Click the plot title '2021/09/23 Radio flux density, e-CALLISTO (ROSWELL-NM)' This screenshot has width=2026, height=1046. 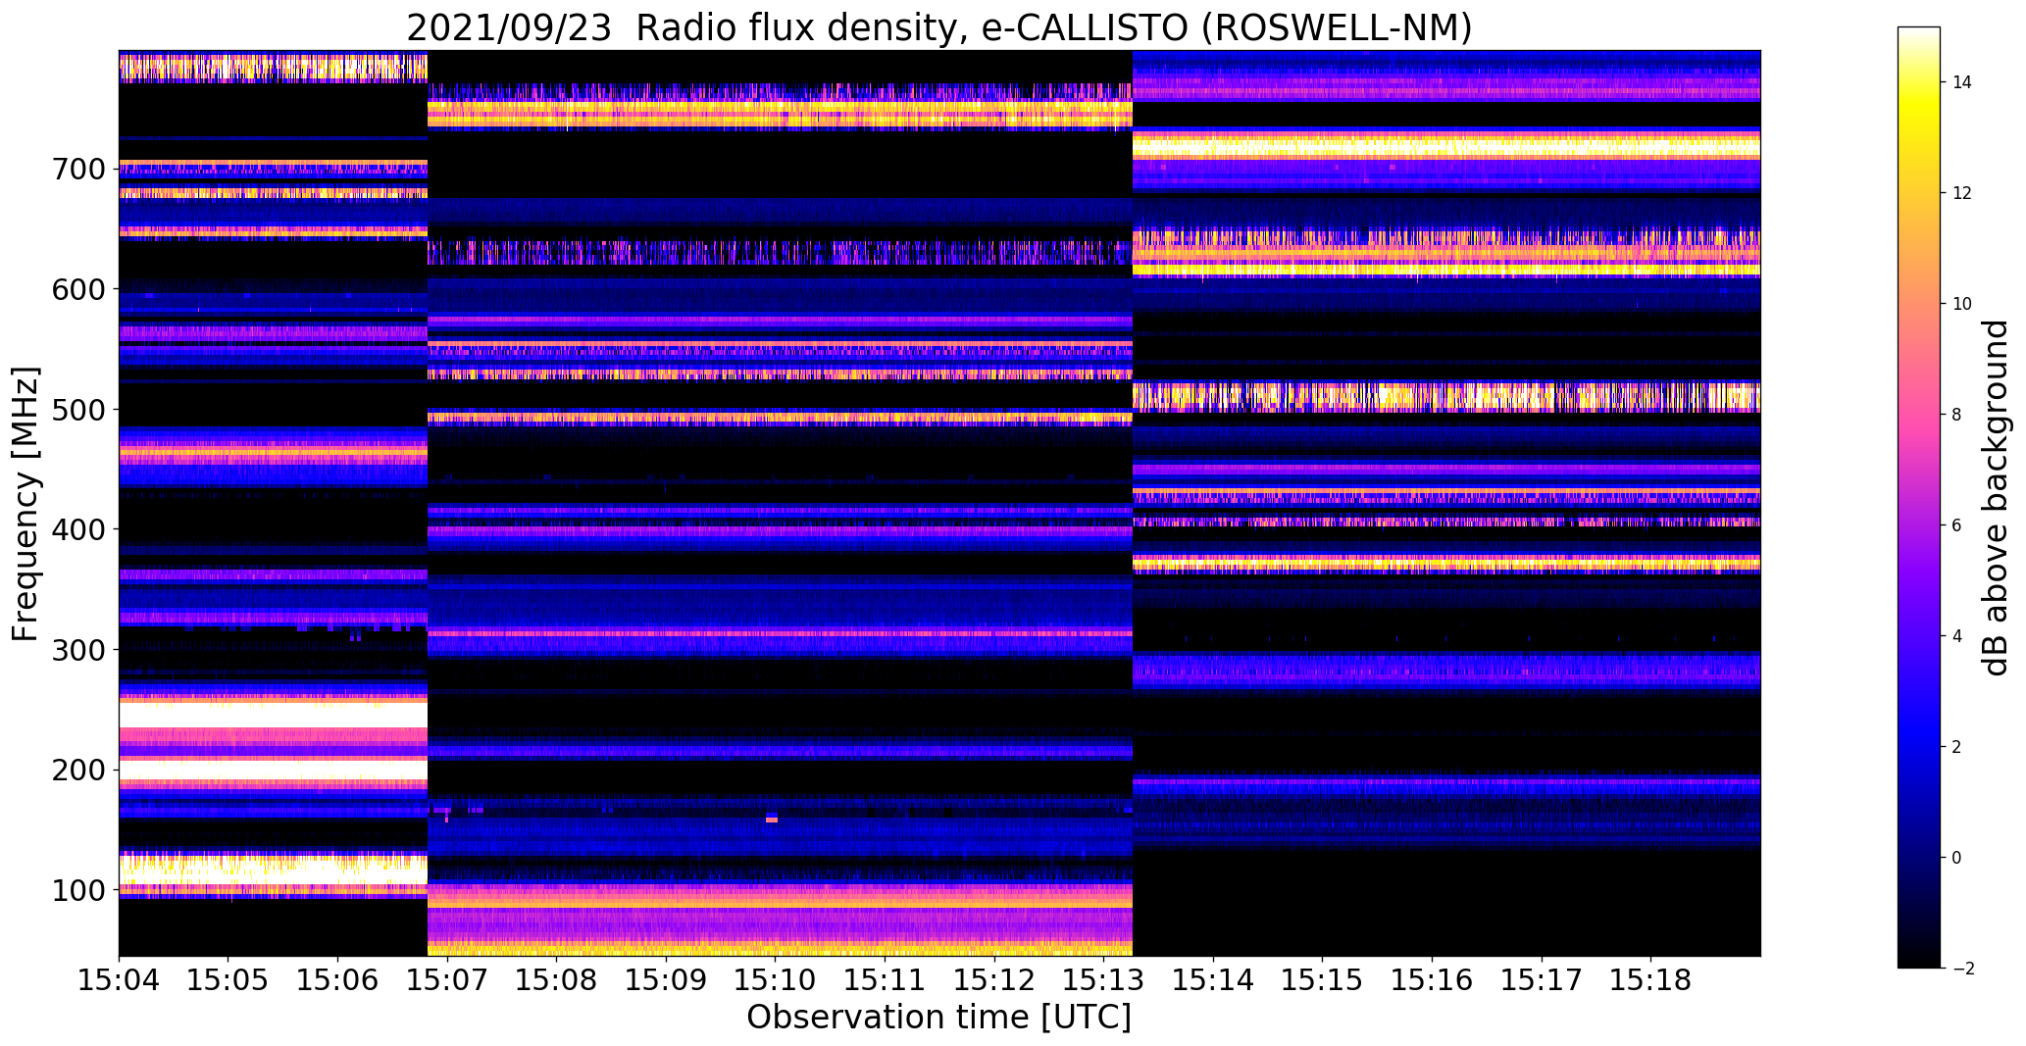click(x=939, y=27)
